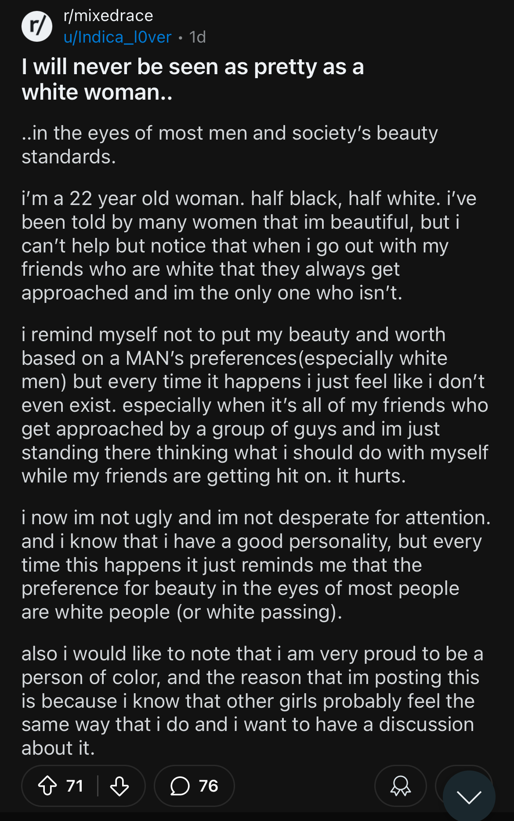This screenshot has width=514, height=821.
Task: Tap the 76 comment count
Action: (x=208, y=786)
